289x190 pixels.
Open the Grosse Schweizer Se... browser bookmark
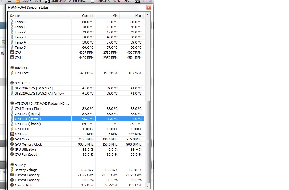[x=111, y=1]
